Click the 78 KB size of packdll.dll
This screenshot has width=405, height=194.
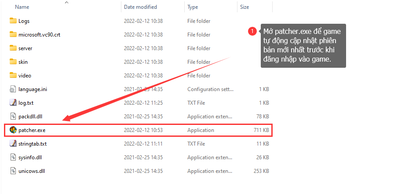263,117
